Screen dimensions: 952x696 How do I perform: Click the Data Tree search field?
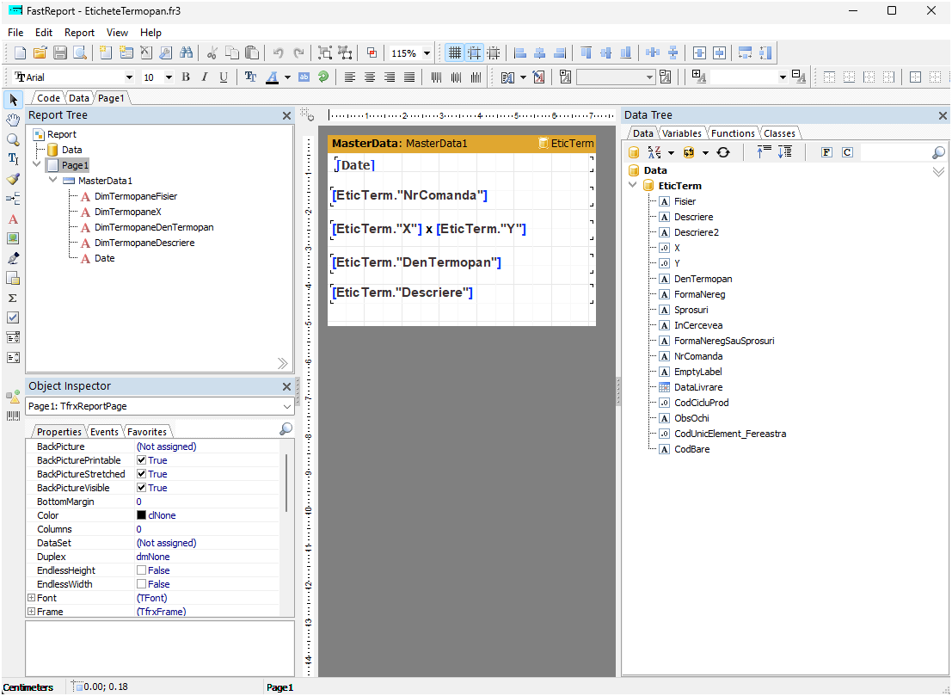895,152
